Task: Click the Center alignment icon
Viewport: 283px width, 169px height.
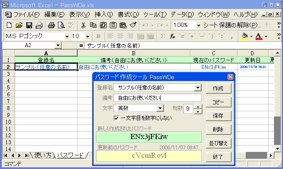Action: (x=120, y=36)
